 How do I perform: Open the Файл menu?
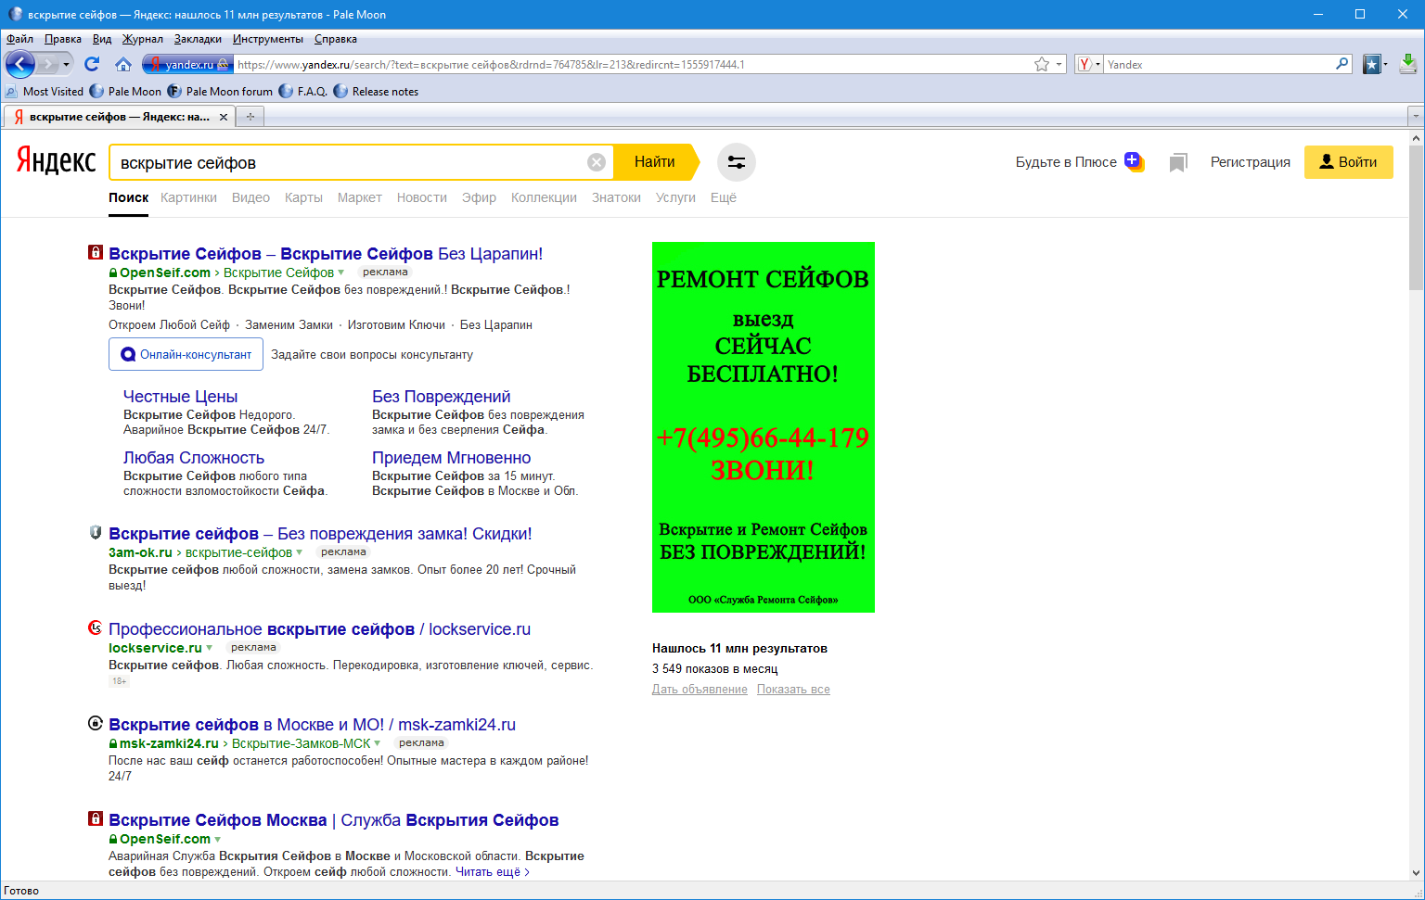coord(19,39)
